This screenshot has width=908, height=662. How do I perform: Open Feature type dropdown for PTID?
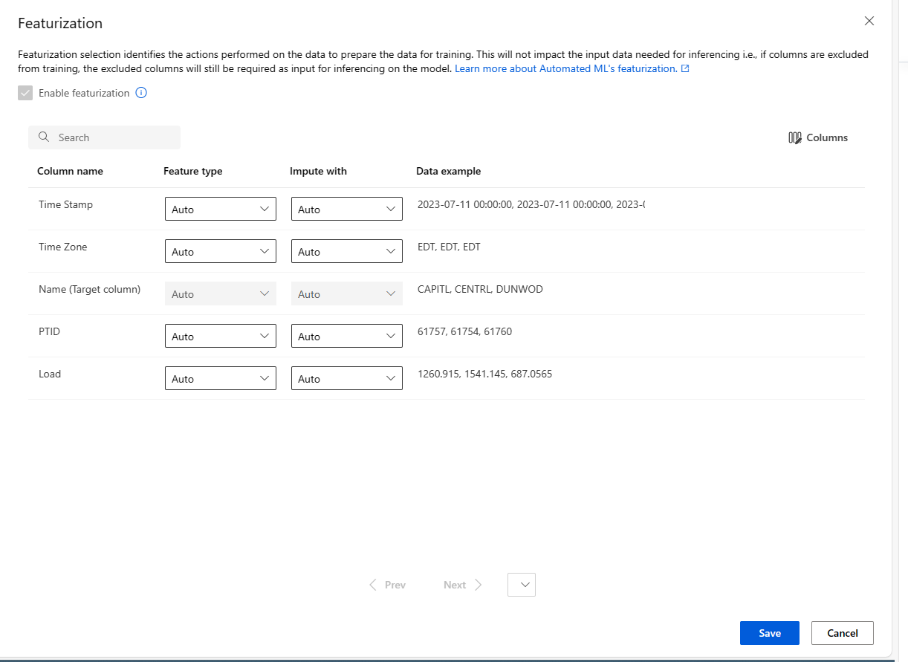[x=221, y=336]
